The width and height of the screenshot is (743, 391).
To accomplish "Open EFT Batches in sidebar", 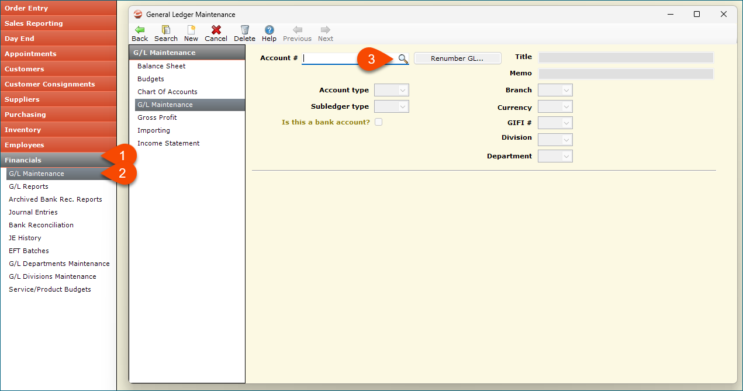I will coord(29,251).
